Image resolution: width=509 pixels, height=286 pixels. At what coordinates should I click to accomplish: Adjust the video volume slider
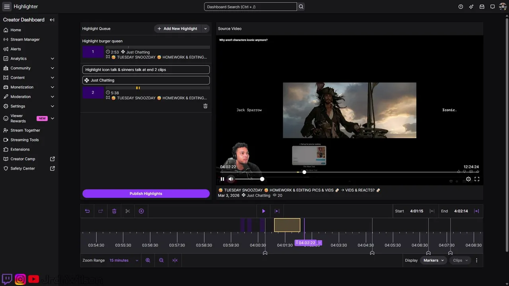point(249,179)
